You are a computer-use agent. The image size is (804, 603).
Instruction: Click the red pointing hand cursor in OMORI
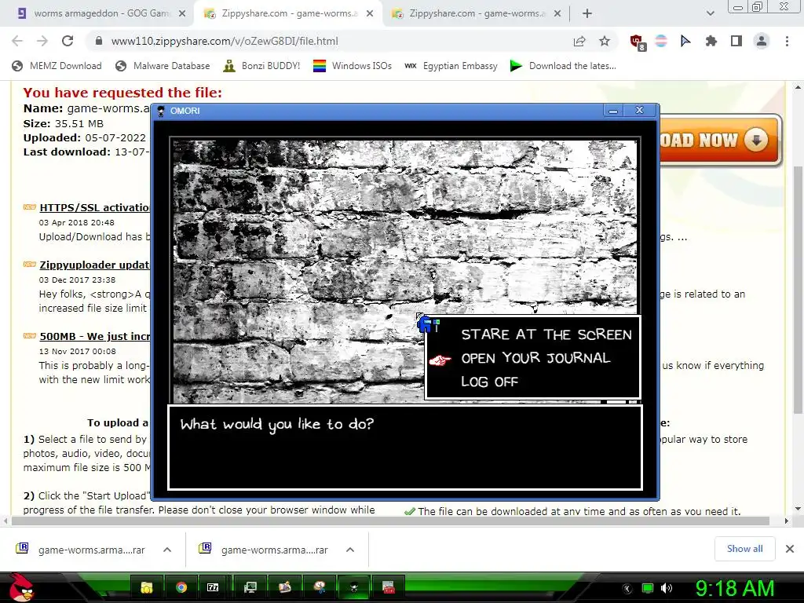coord(440,360)
